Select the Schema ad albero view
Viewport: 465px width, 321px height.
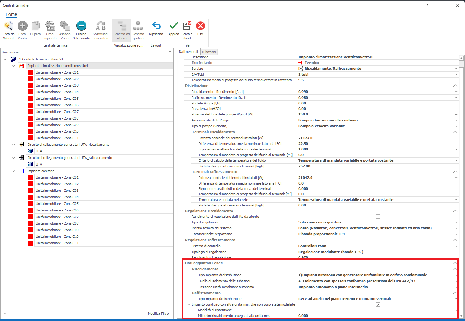click(122, 26)
